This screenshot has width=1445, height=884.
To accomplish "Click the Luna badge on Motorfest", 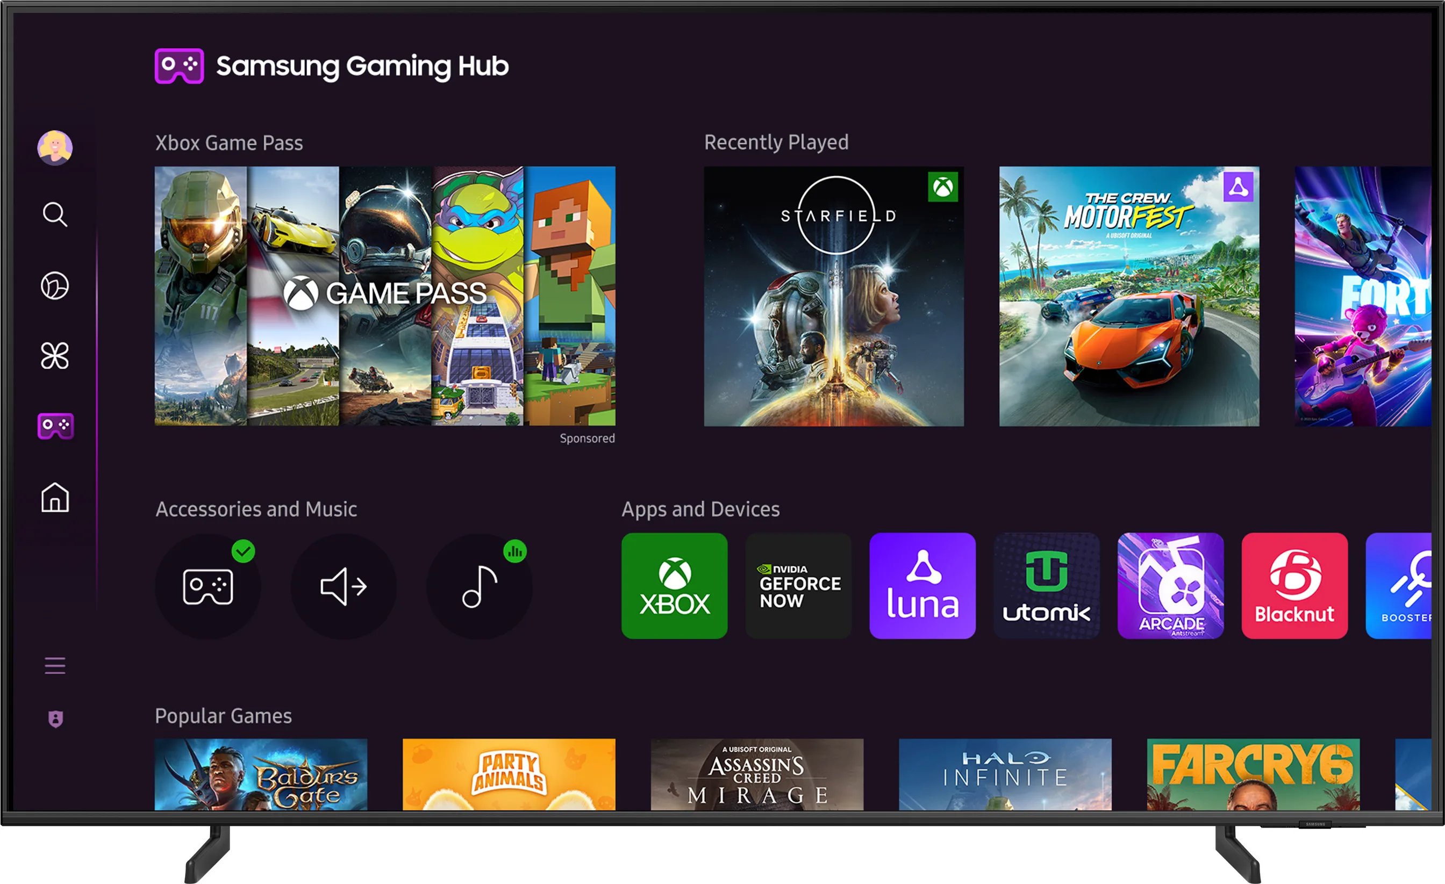I will click(x=1239, y=187).
